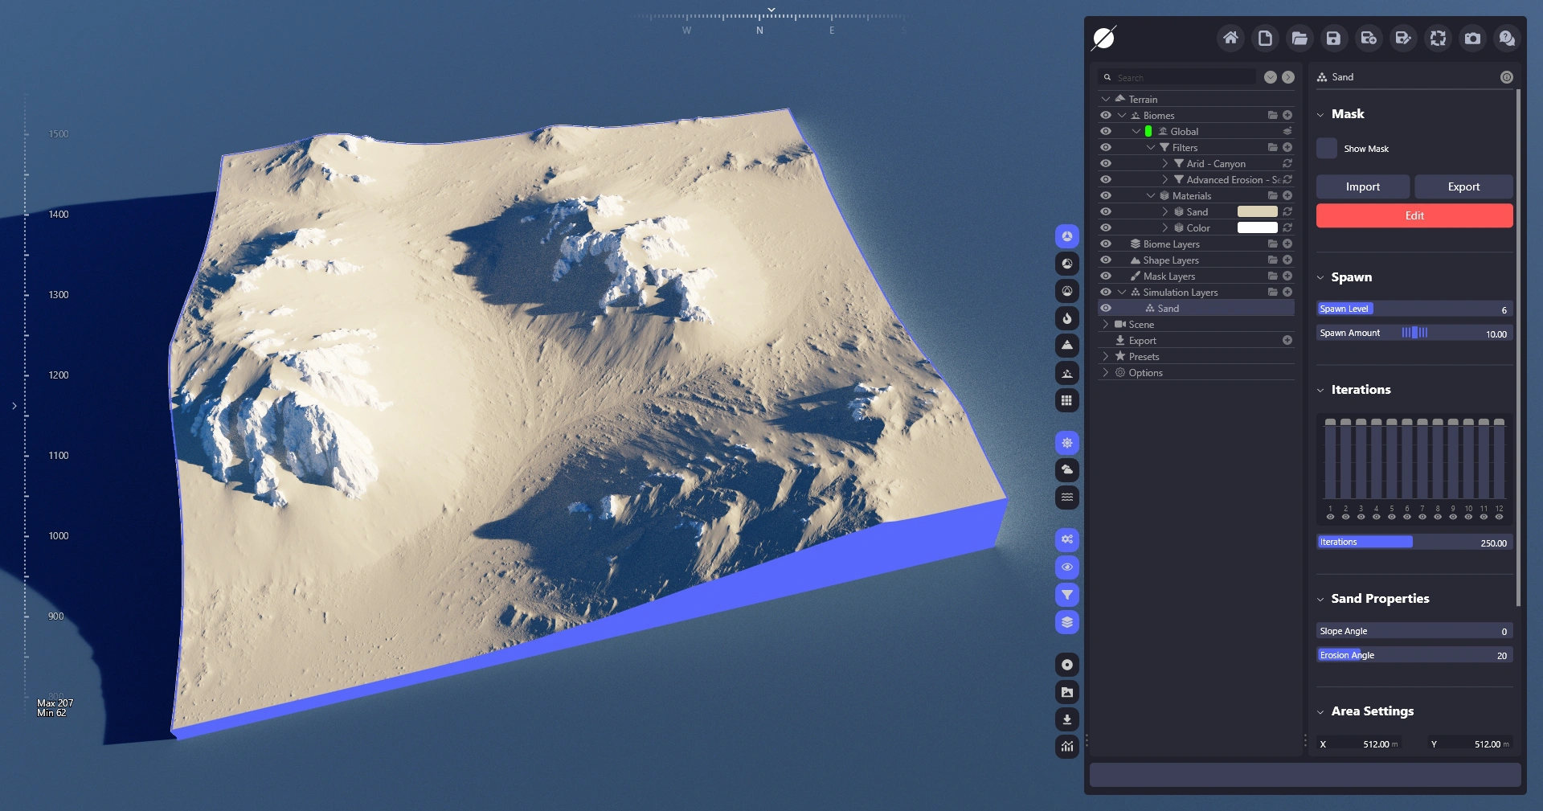Click the Home icon in top toolbar
Screen dimensions: 1543x811
tap(1230, 38)
